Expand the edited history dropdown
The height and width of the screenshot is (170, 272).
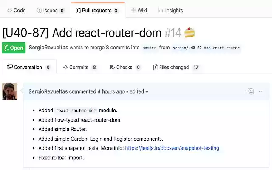click(139, 91)
